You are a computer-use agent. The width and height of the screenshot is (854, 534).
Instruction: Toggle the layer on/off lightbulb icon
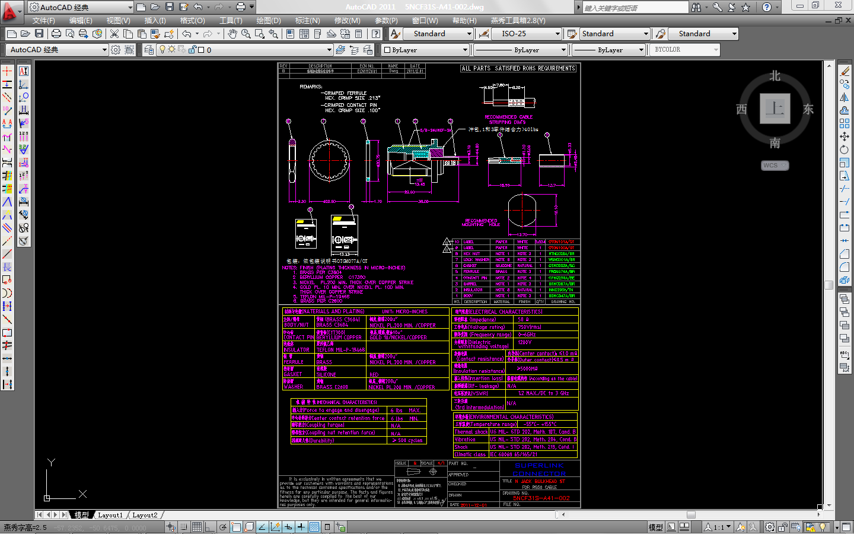pos(162,50)
